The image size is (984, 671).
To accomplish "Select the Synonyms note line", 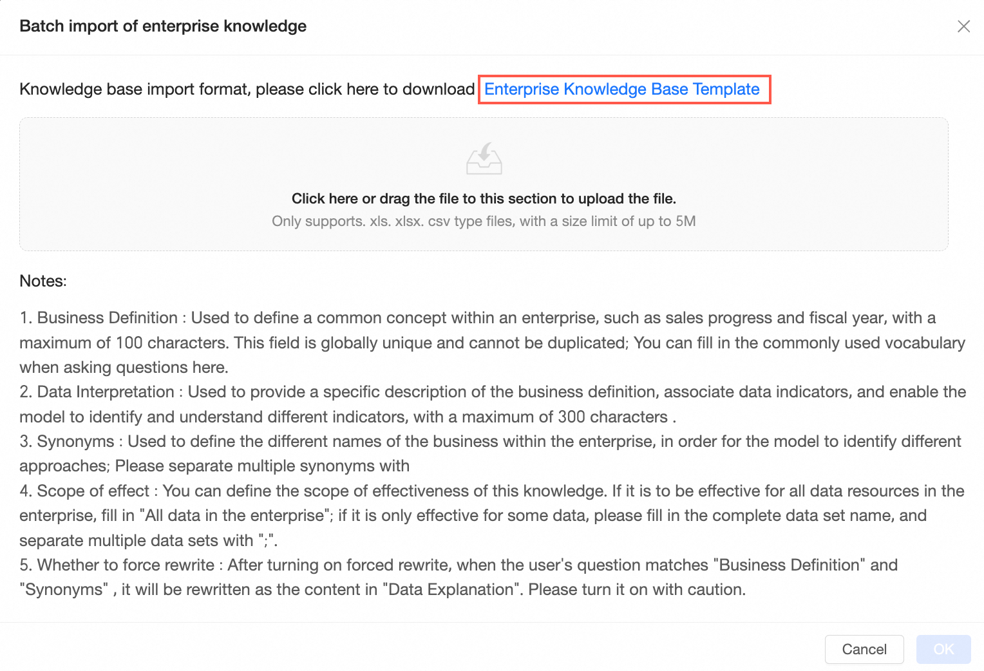I will [x=490, y=453].
